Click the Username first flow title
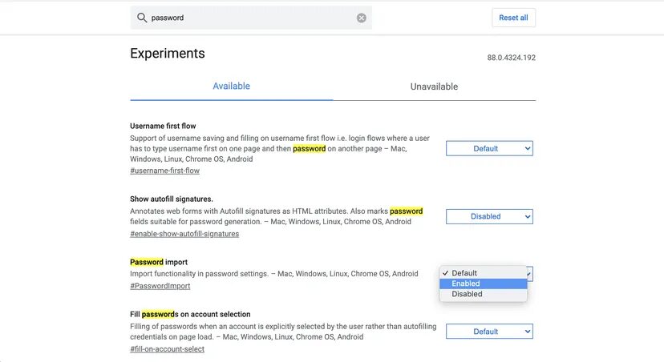664x362 pixels. click(163, 126)
